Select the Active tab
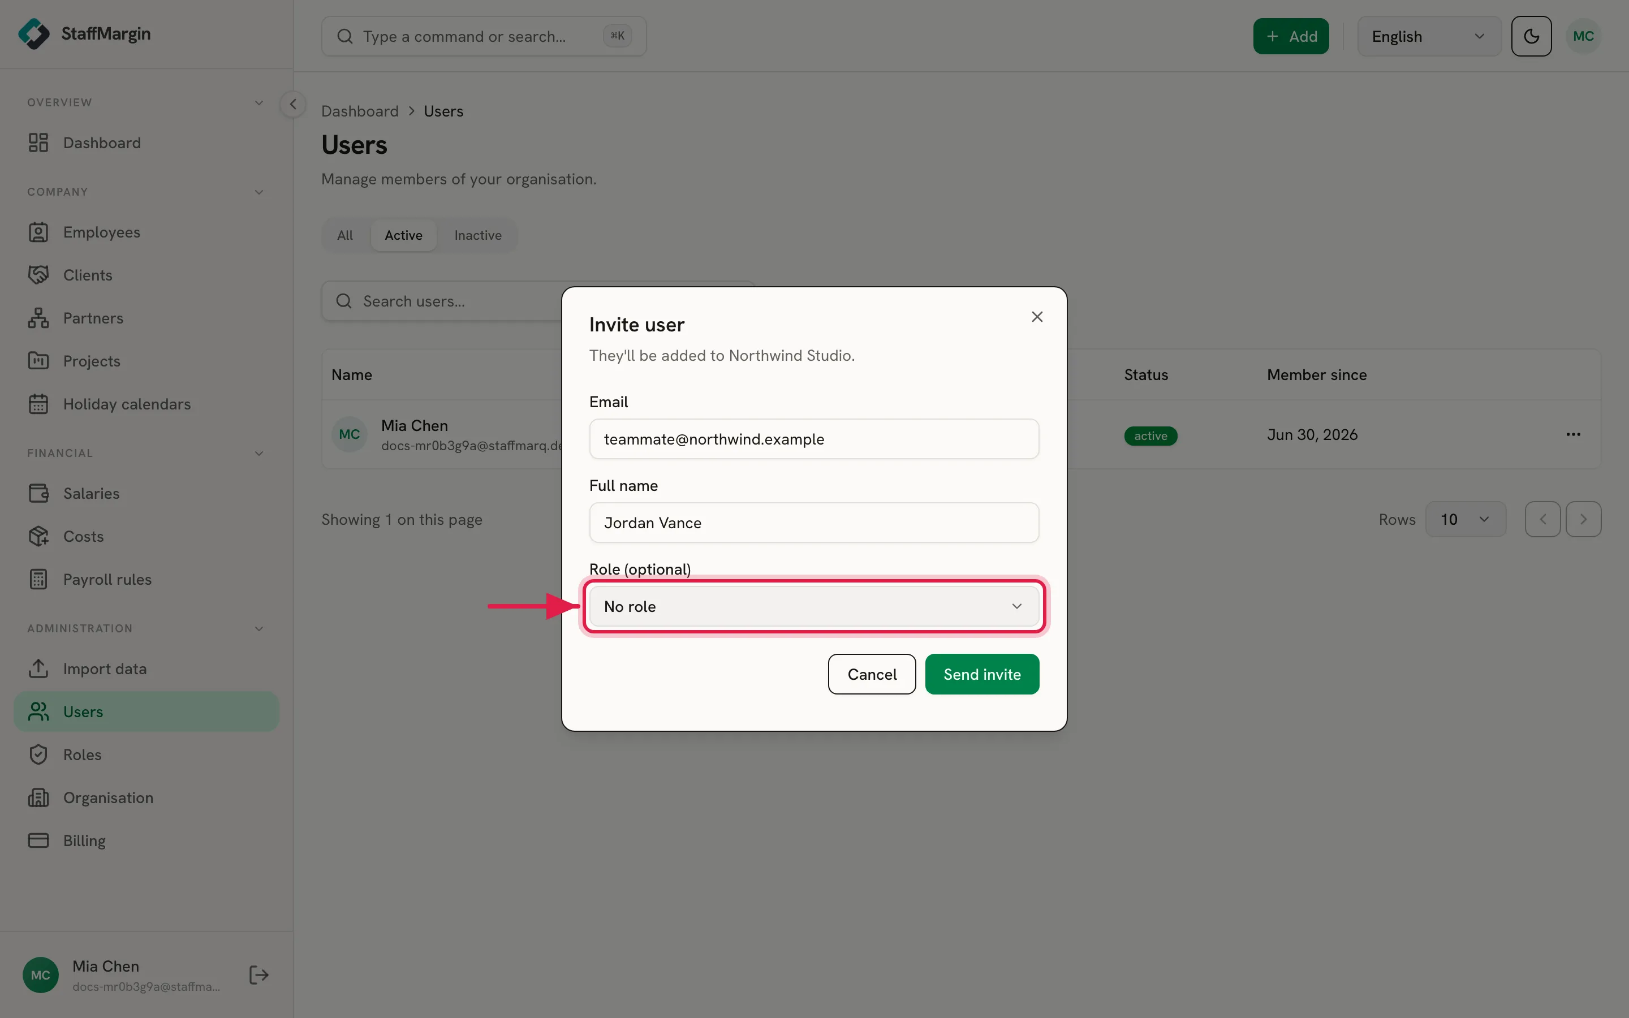 pyautogui.click(x=403, y=235)
